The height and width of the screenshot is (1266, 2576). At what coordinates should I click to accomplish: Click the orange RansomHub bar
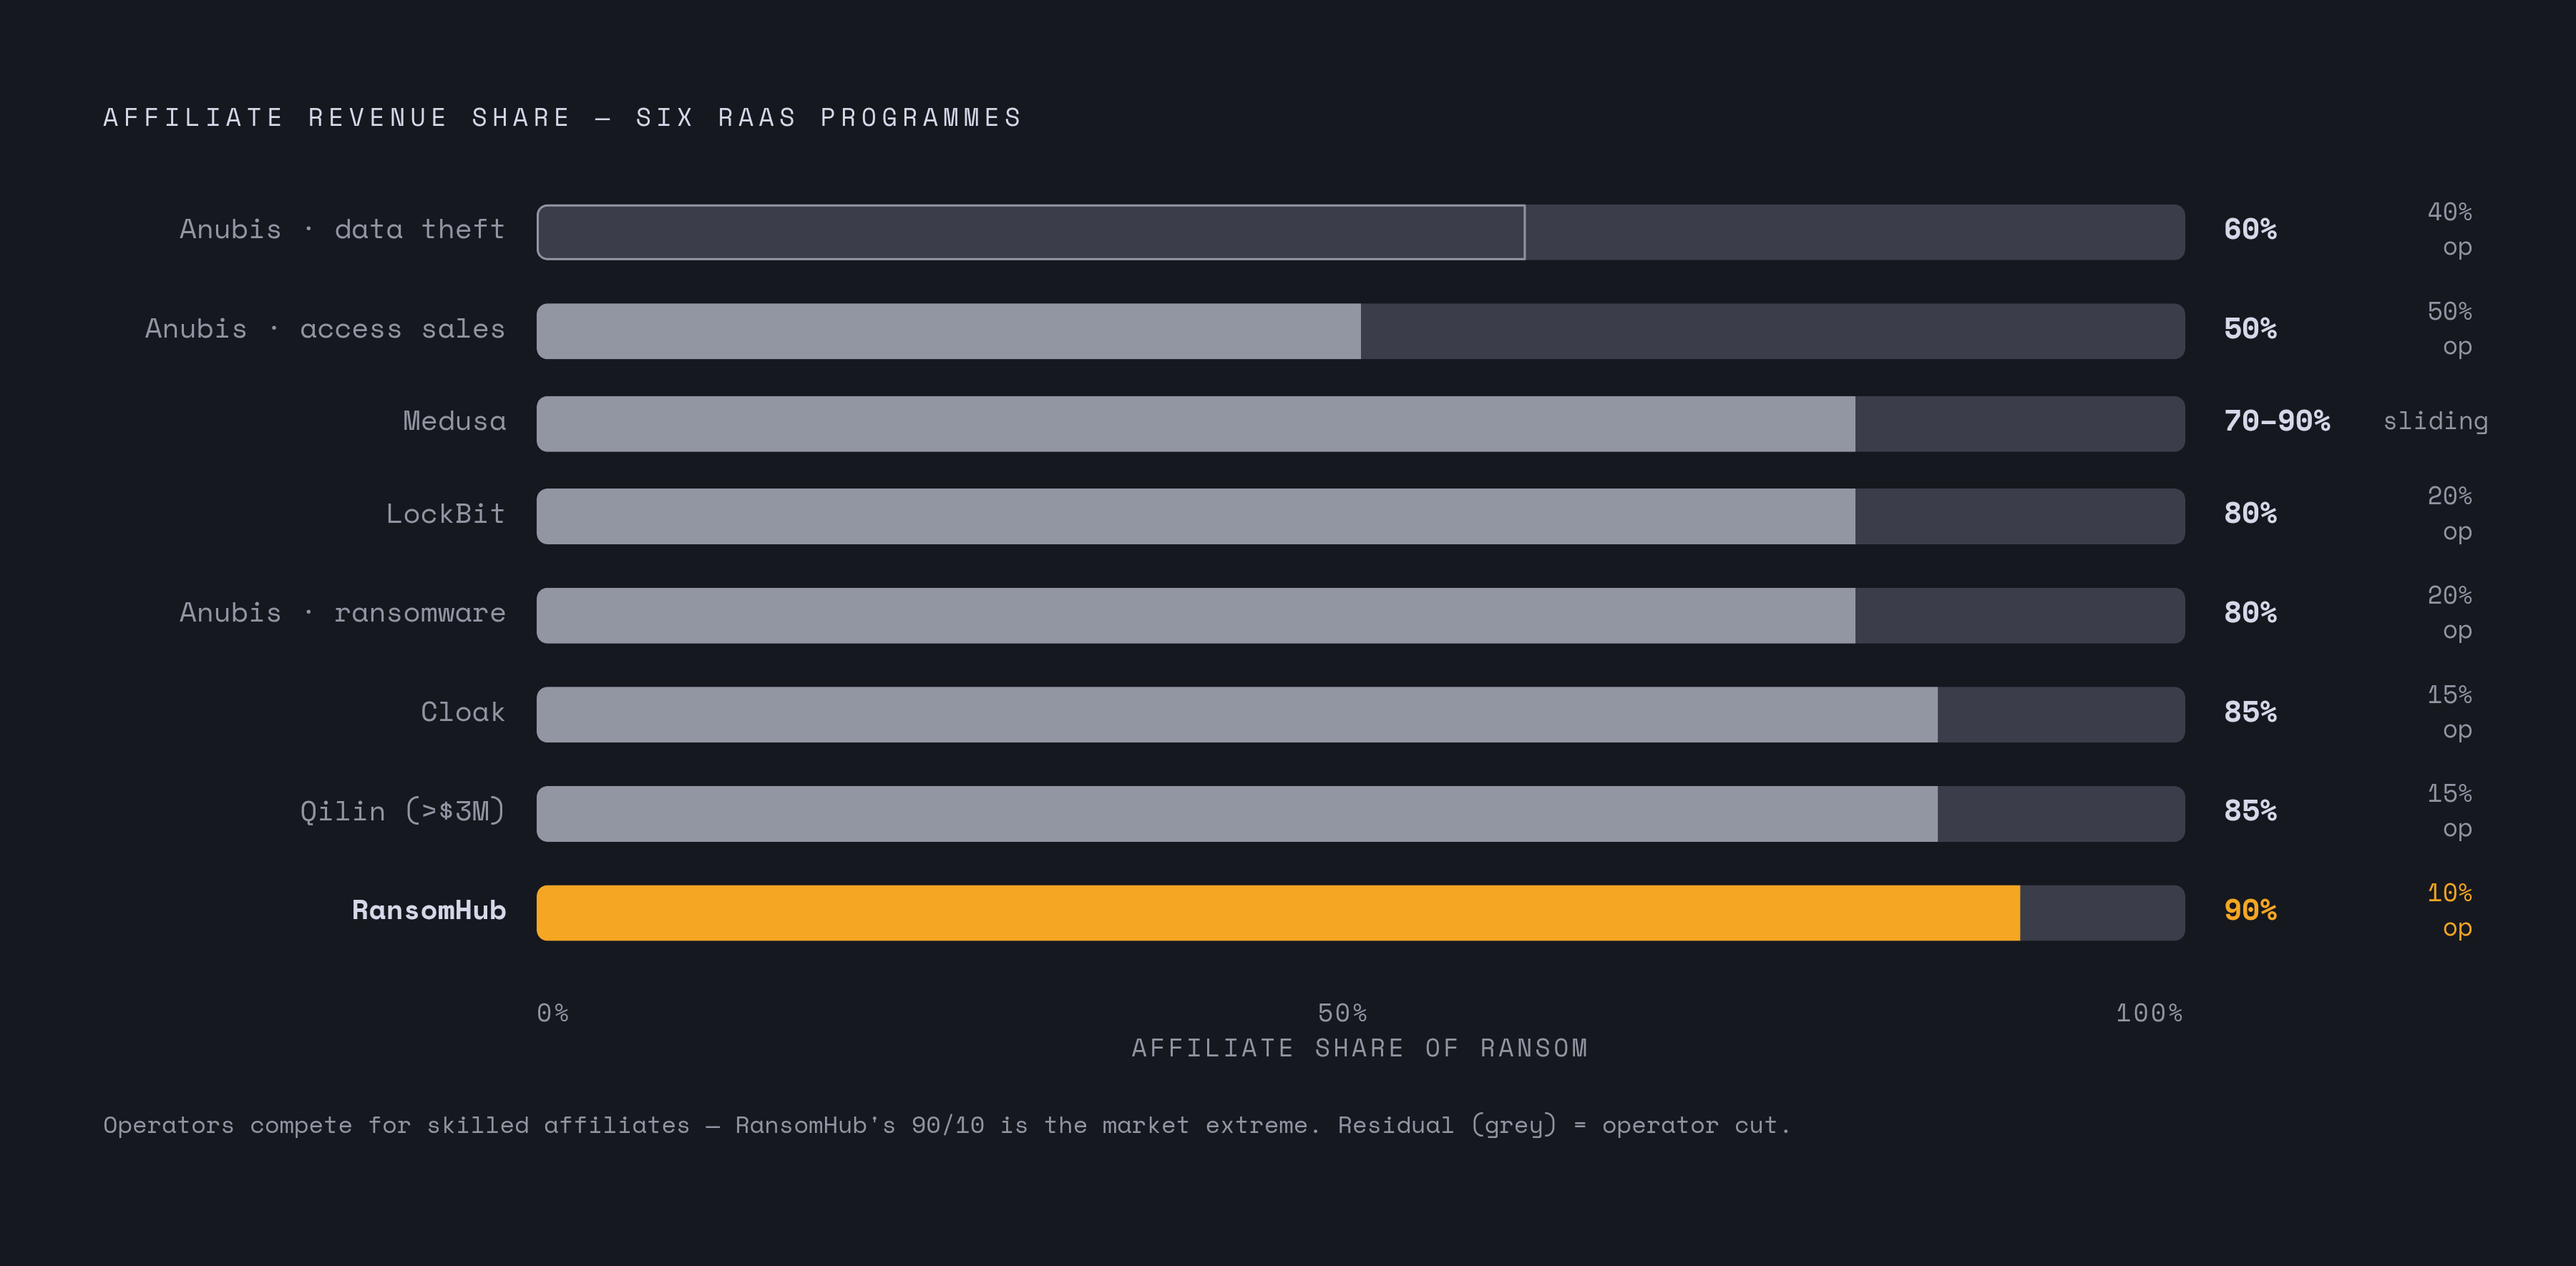pos(1278,913)
